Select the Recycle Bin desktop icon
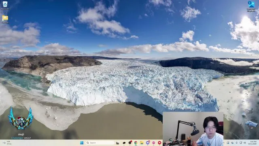Image resolution: width=259 pixels, height=146 pixels. click(5, 5)
